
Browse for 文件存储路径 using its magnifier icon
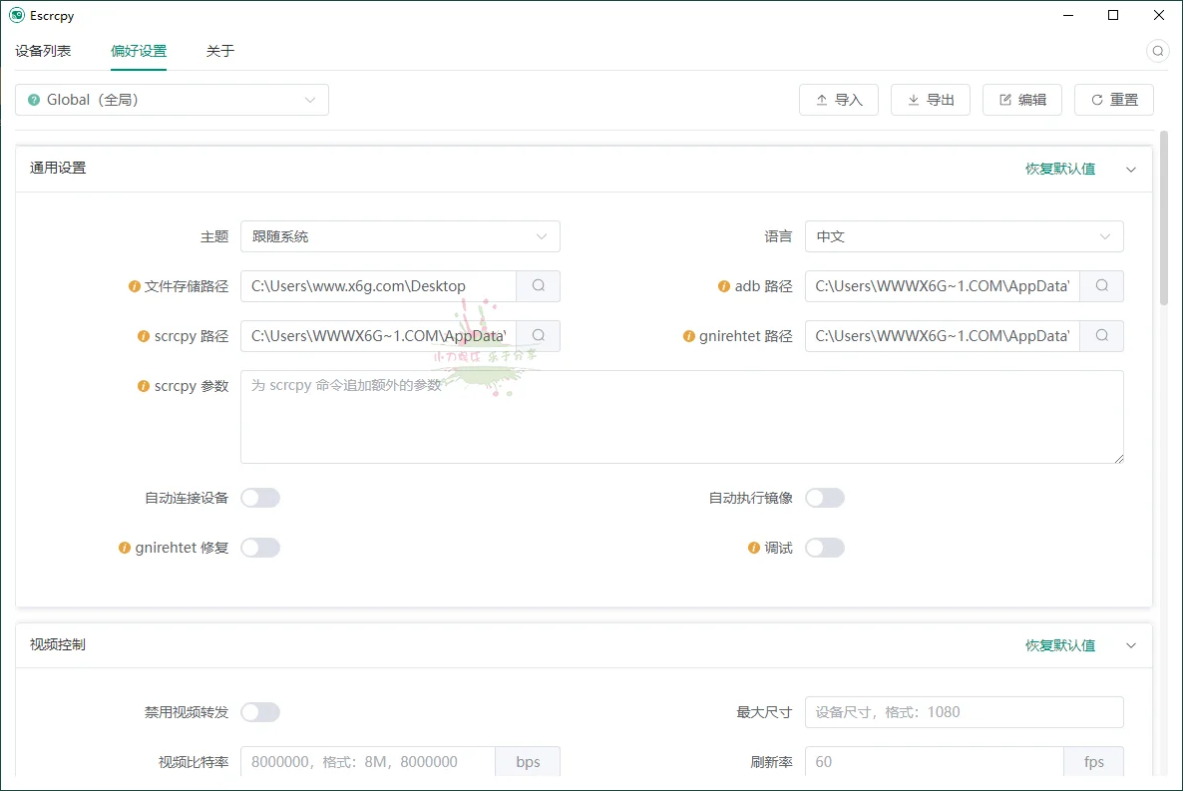(538, 285)
